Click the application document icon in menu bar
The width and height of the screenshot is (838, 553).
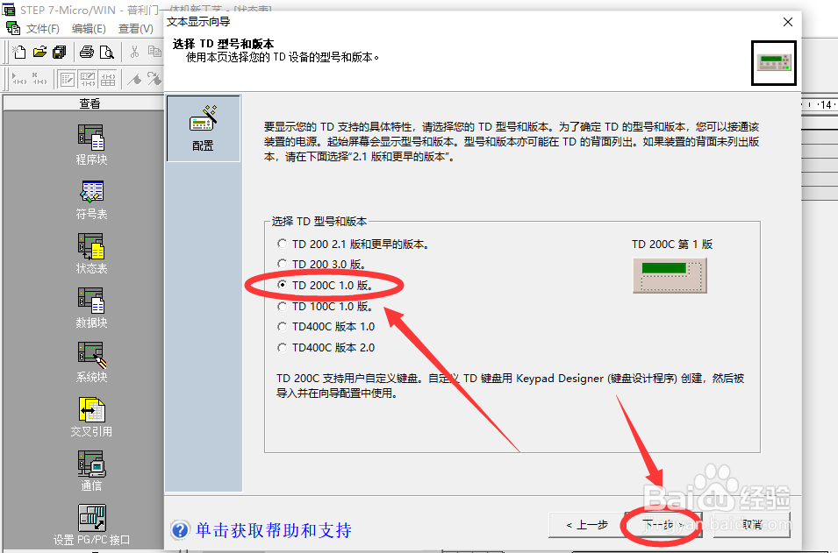point(13,28)
